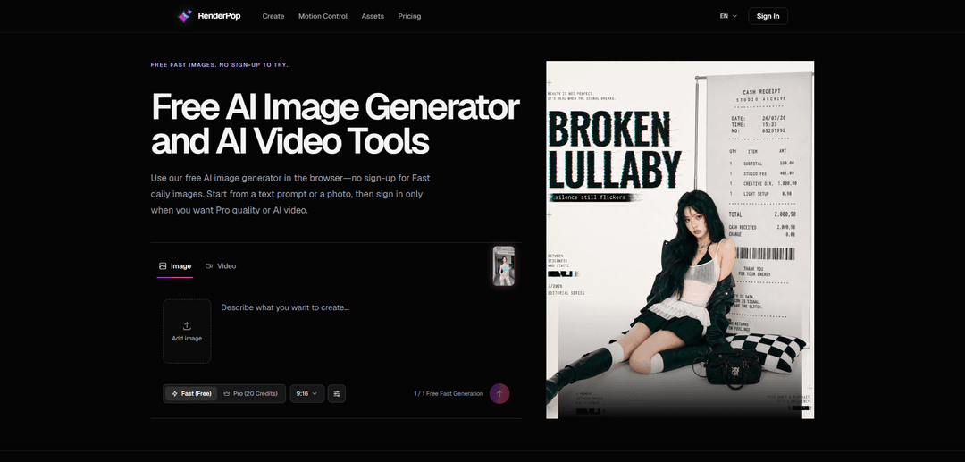Click the Sign In button
Viewport: 965px width, 462px height.
click(768, 17)
